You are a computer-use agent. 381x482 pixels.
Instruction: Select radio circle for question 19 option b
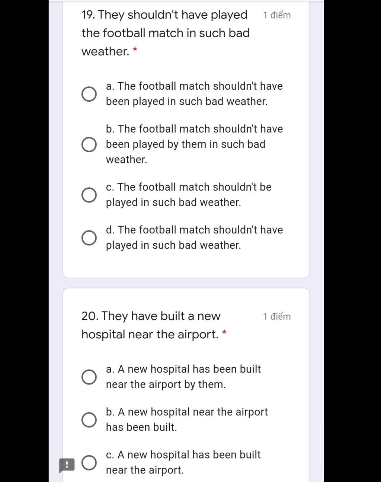click(x=89, y=144)
